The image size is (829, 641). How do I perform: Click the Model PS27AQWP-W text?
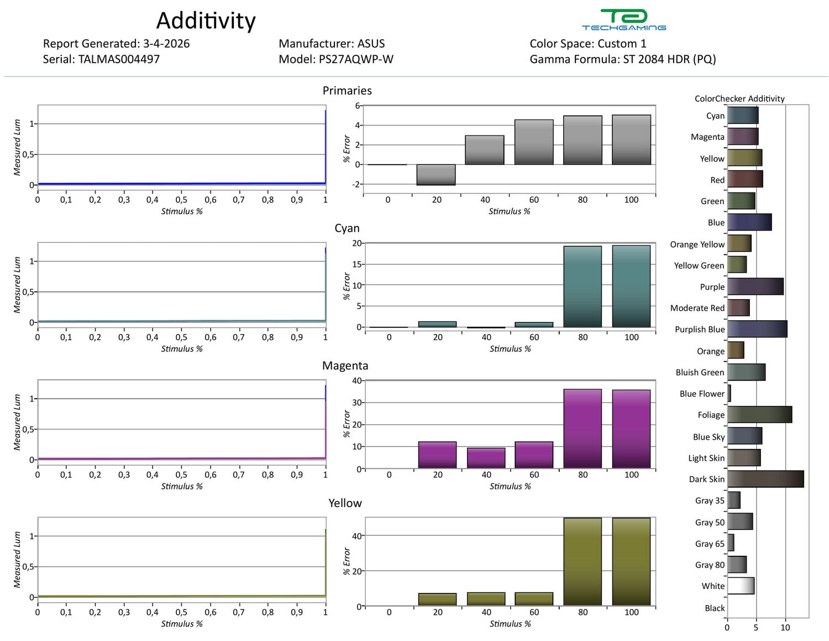[336, 59]
